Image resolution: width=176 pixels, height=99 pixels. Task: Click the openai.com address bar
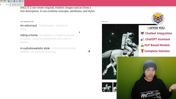coord(17,5)
